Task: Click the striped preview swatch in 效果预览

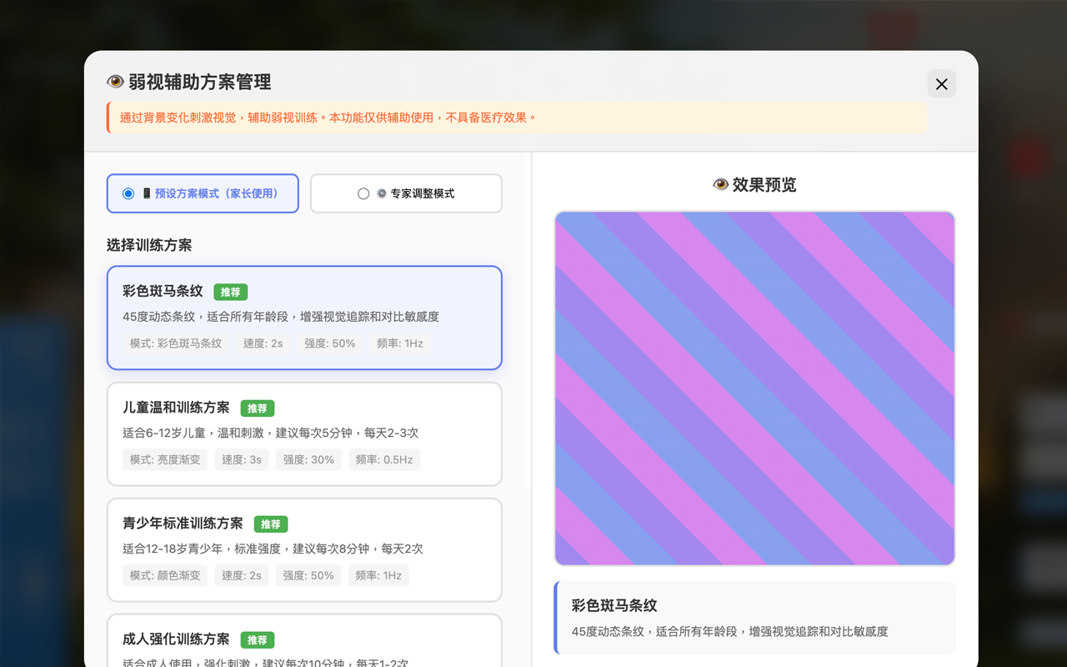Action: (754, 389)
